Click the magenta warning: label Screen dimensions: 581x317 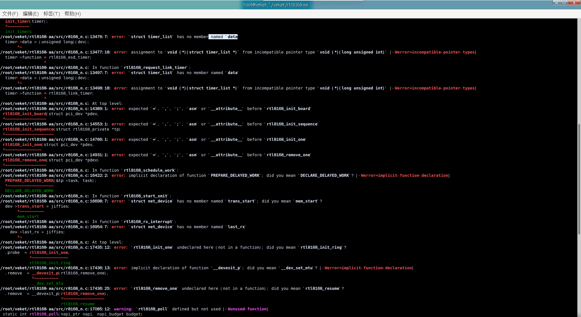123,309
